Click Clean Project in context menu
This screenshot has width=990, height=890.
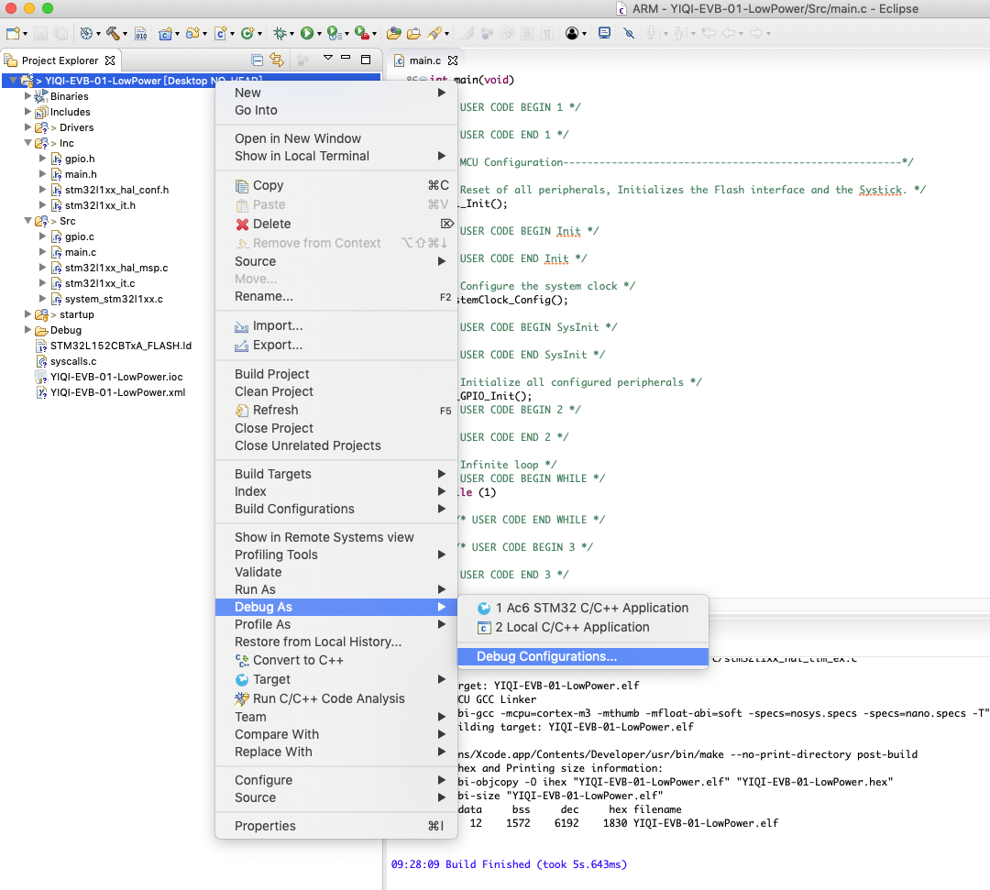tap(336, 392)
